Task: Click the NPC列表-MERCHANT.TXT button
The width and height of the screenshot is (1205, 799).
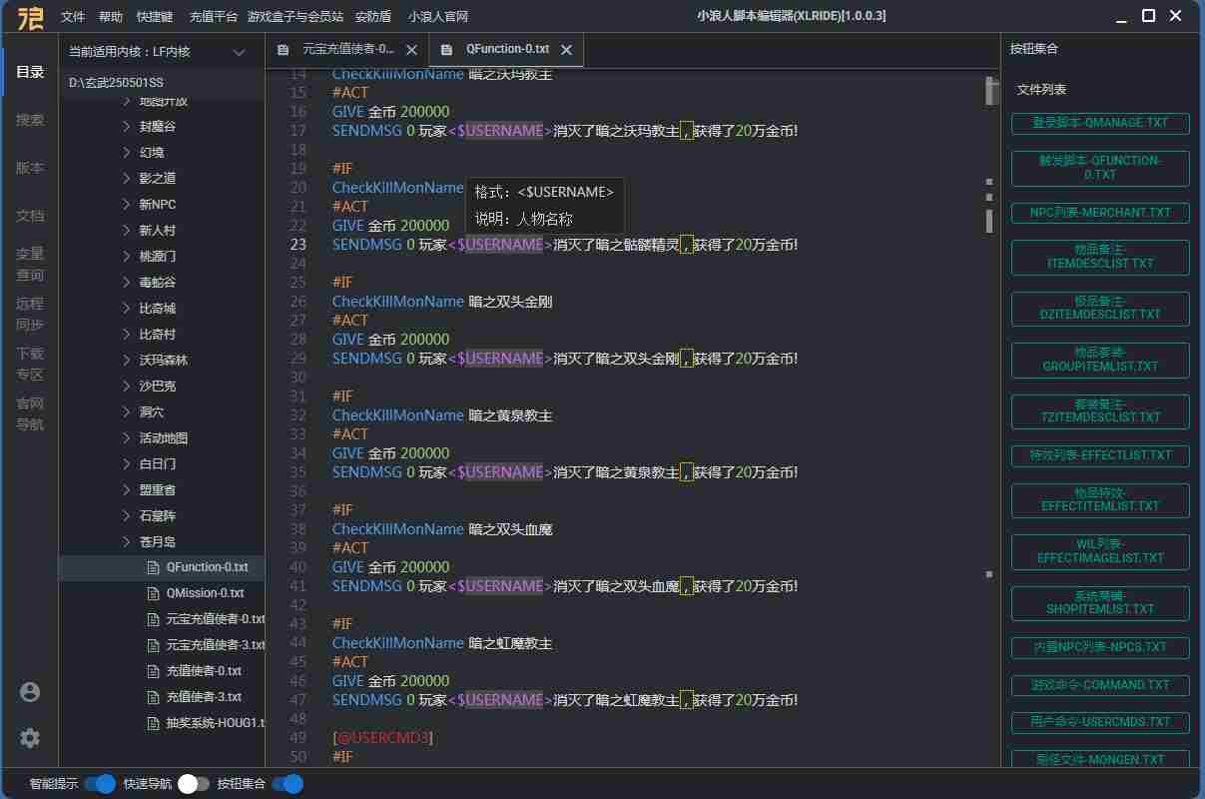Action: click(x=1100, y=213)
